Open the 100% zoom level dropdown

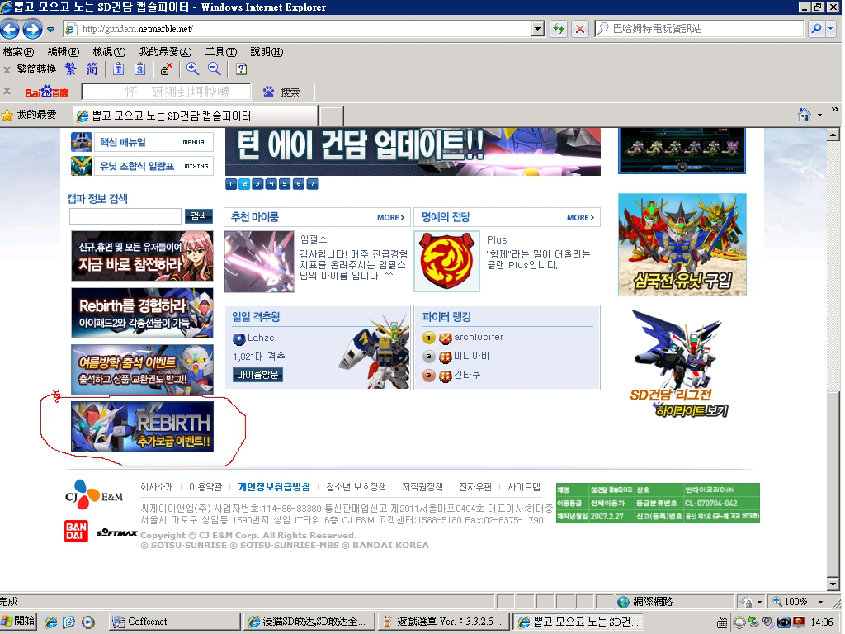(821, 602)
